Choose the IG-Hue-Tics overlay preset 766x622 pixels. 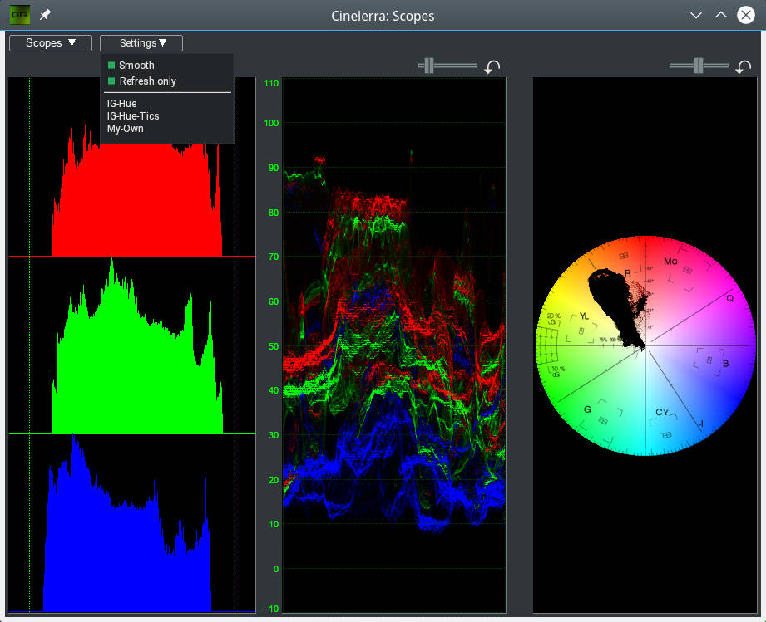133,116
